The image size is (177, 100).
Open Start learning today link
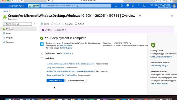(159, 66)
